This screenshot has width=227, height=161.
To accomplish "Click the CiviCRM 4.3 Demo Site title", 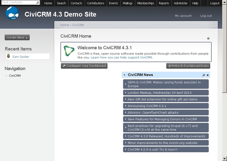I will click(x=60, y=14).
